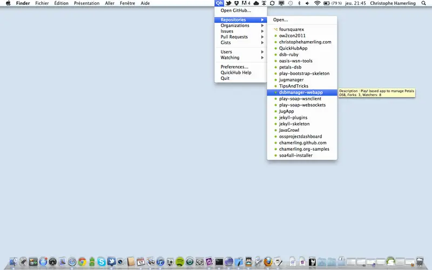Expand the Users submenu
The width and height of the screenshot is (432, 270).
click(x=240, y=52)
